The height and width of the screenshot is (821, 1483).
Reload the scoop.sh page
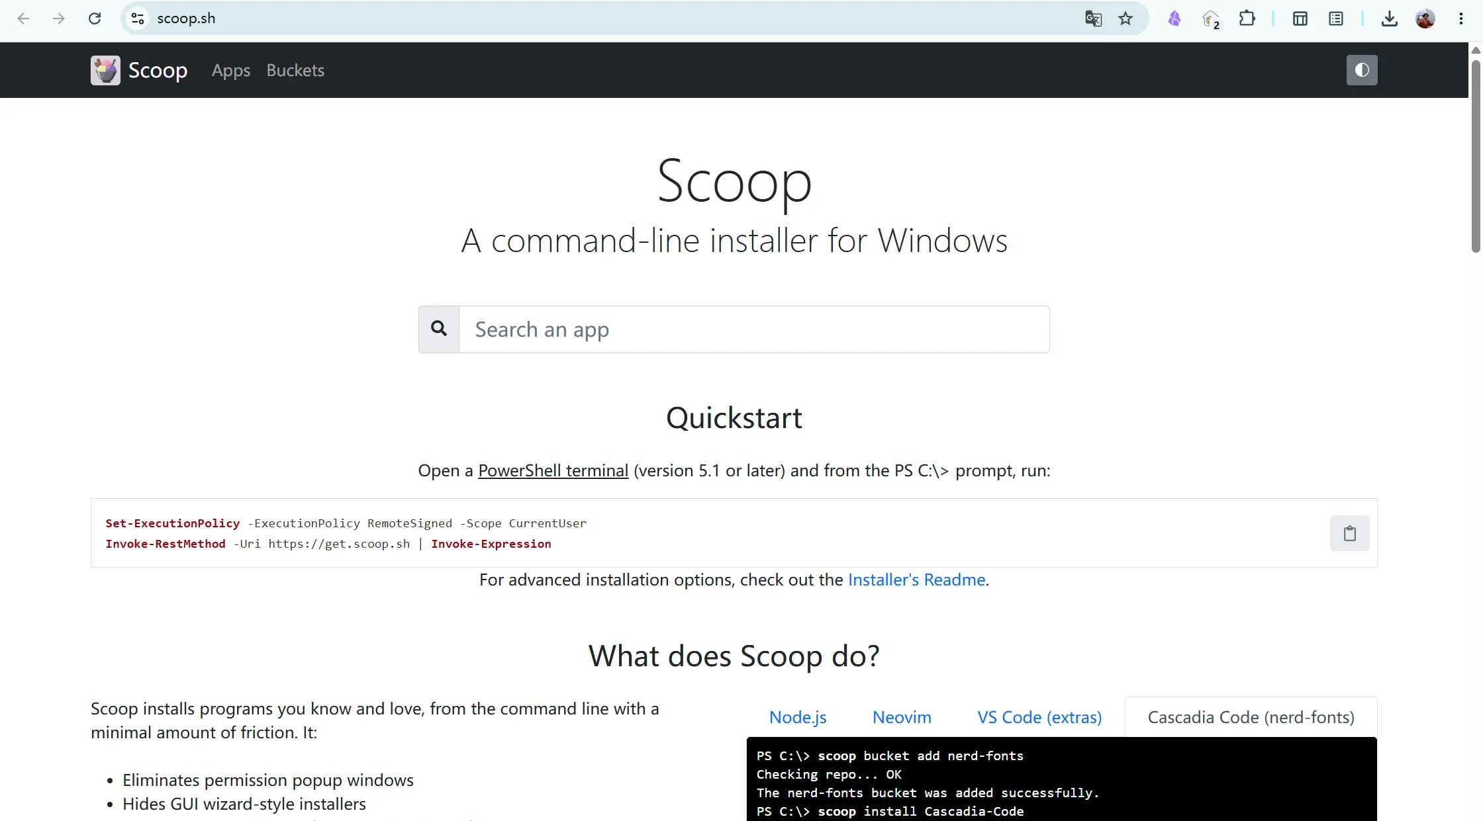pyautogui.click(x=95, y=19)
